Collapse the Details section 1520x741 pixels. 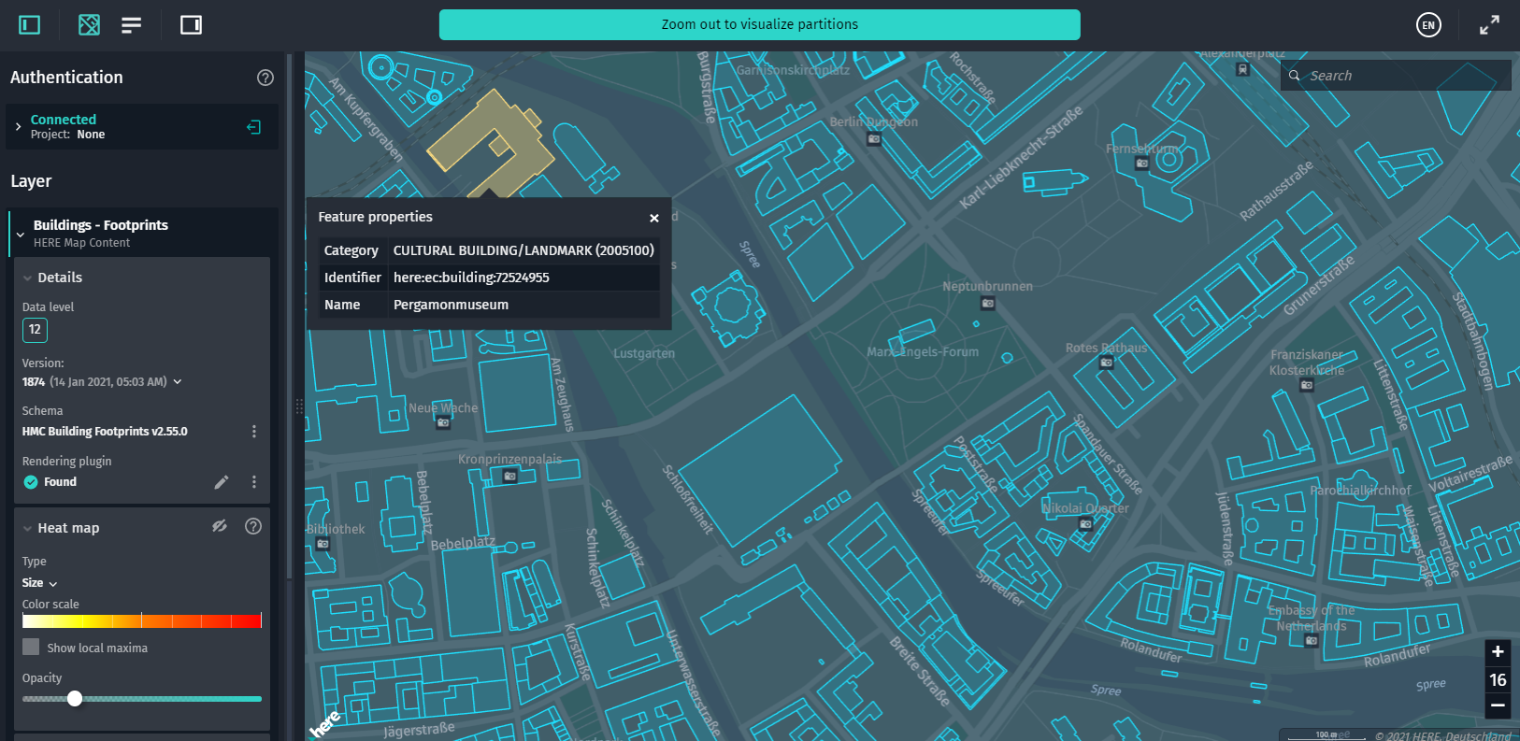(x=28, y=278)
